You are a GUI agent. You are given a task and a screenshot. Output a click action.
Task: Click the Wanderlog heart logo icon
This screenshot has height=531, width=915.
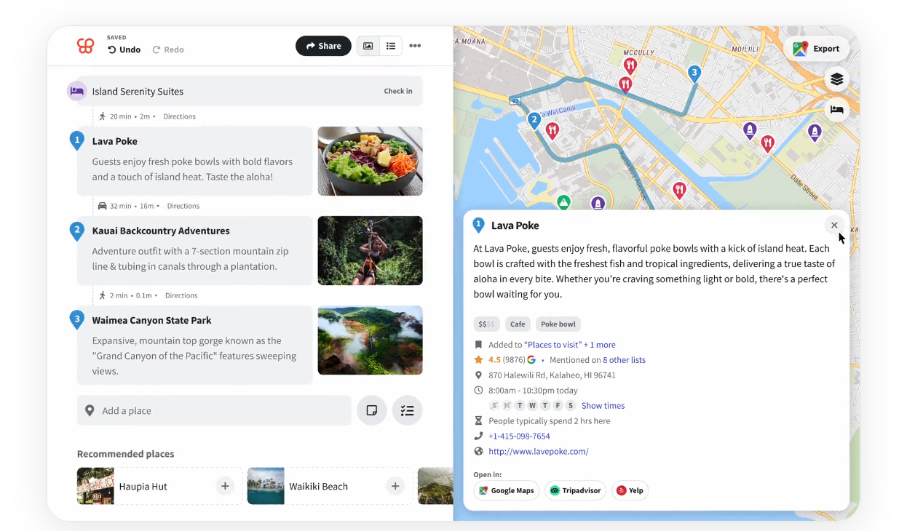85,46
